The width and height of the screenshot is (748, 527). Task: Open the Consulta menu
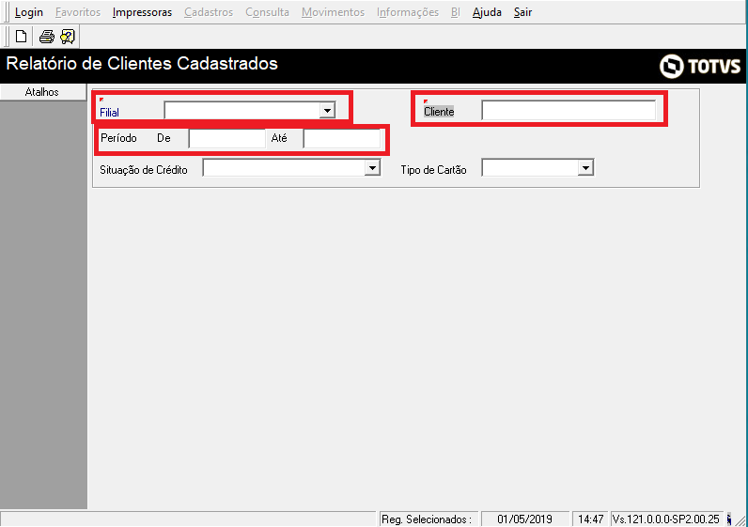tap(267, 12)
